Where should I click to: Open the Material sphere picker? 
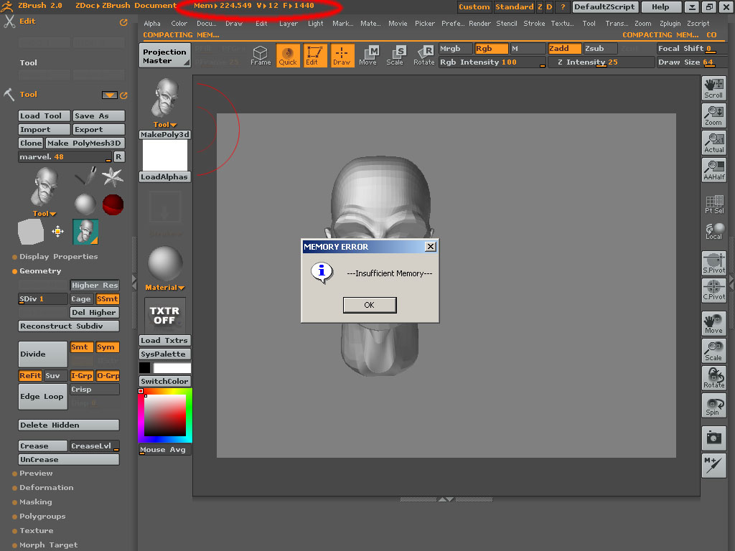tap(164, 264)
